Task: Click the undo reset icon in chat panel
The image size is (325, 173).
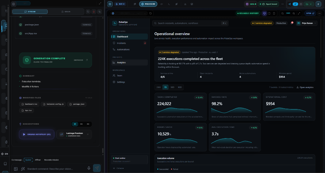Action: tap(88, 12)
